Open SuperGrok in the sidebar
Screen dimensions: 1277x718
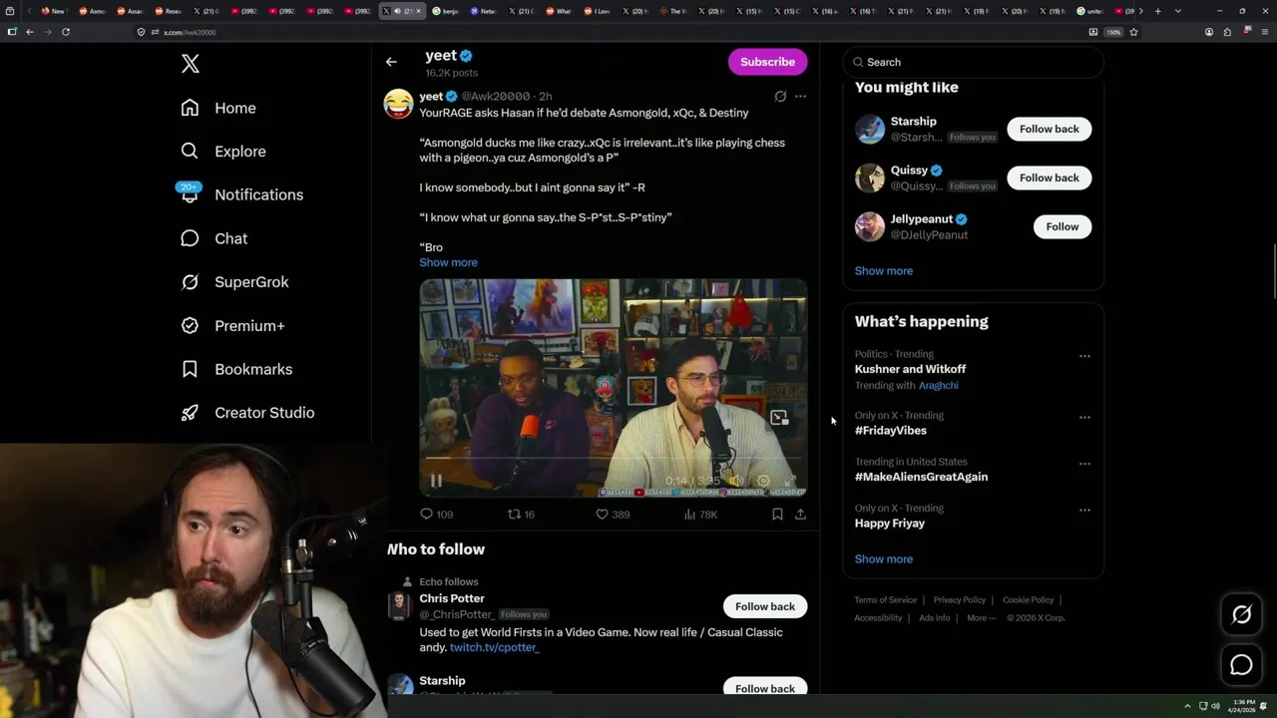[x=234, y=282]
